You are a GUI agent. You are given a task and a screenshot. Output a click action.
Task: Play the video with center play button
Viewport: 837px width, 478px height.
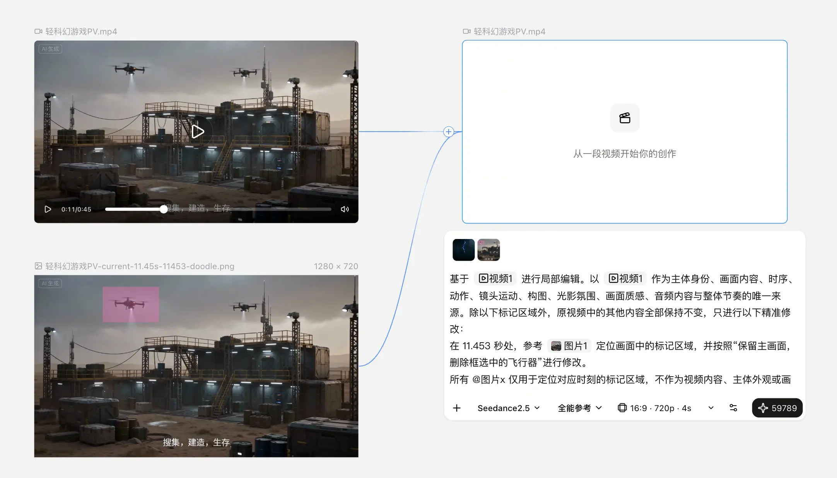(x=198, y=132)
